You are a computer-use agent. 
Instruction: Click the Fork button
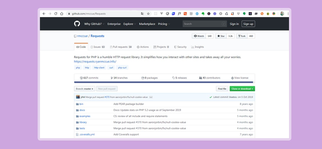click(x=242, y=36)
